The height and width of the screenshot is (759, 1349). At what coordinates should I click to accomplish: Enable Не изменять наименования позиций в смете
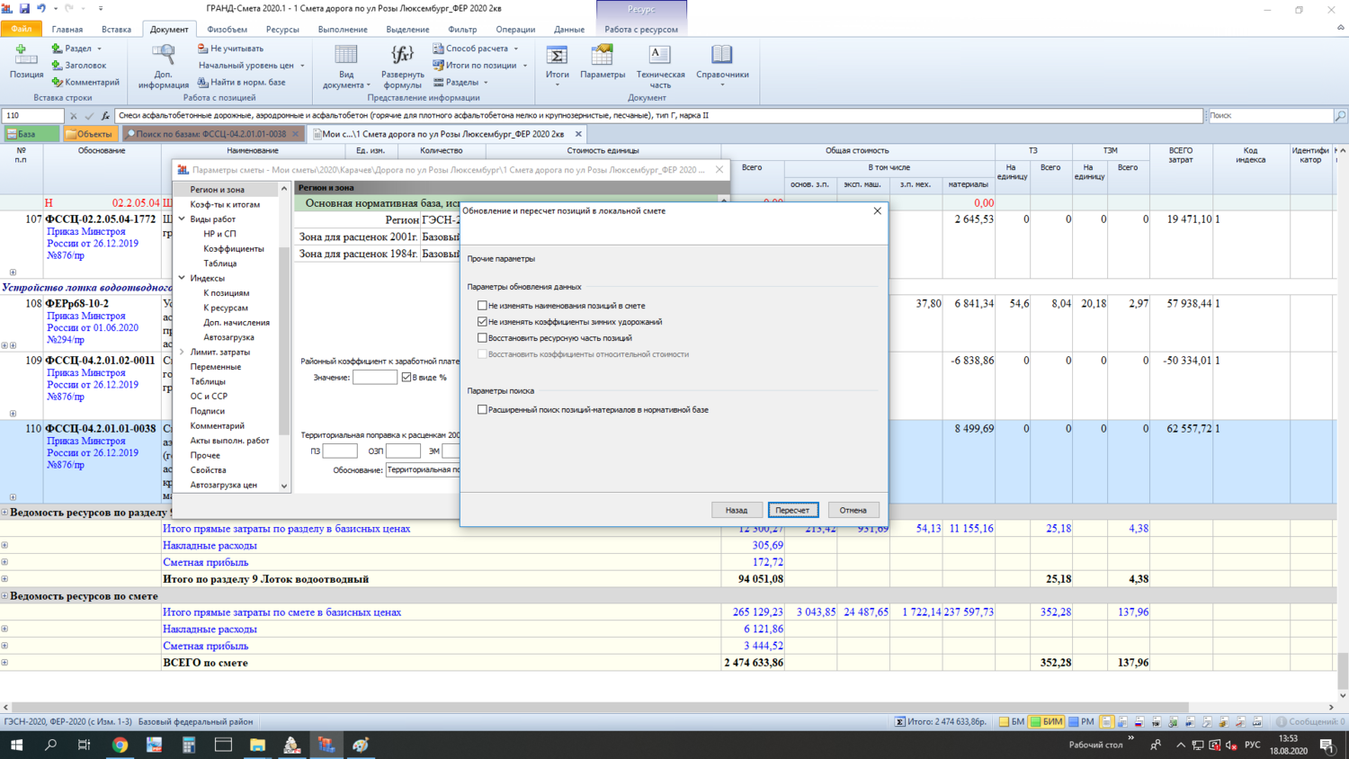click(x=482, y=306)
